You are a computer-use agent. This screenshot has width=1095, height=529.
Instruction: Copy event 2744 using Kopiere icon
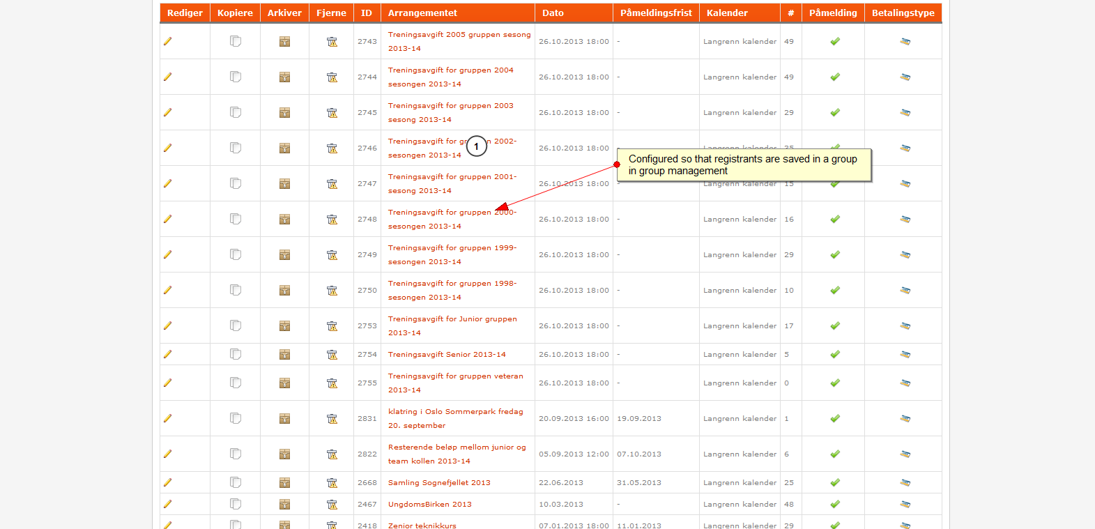click(x=236, y=77)
